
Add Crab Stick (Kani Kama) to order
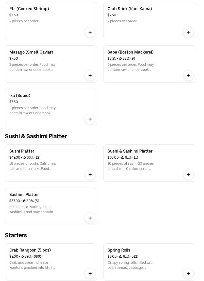[x=188, y=32]
